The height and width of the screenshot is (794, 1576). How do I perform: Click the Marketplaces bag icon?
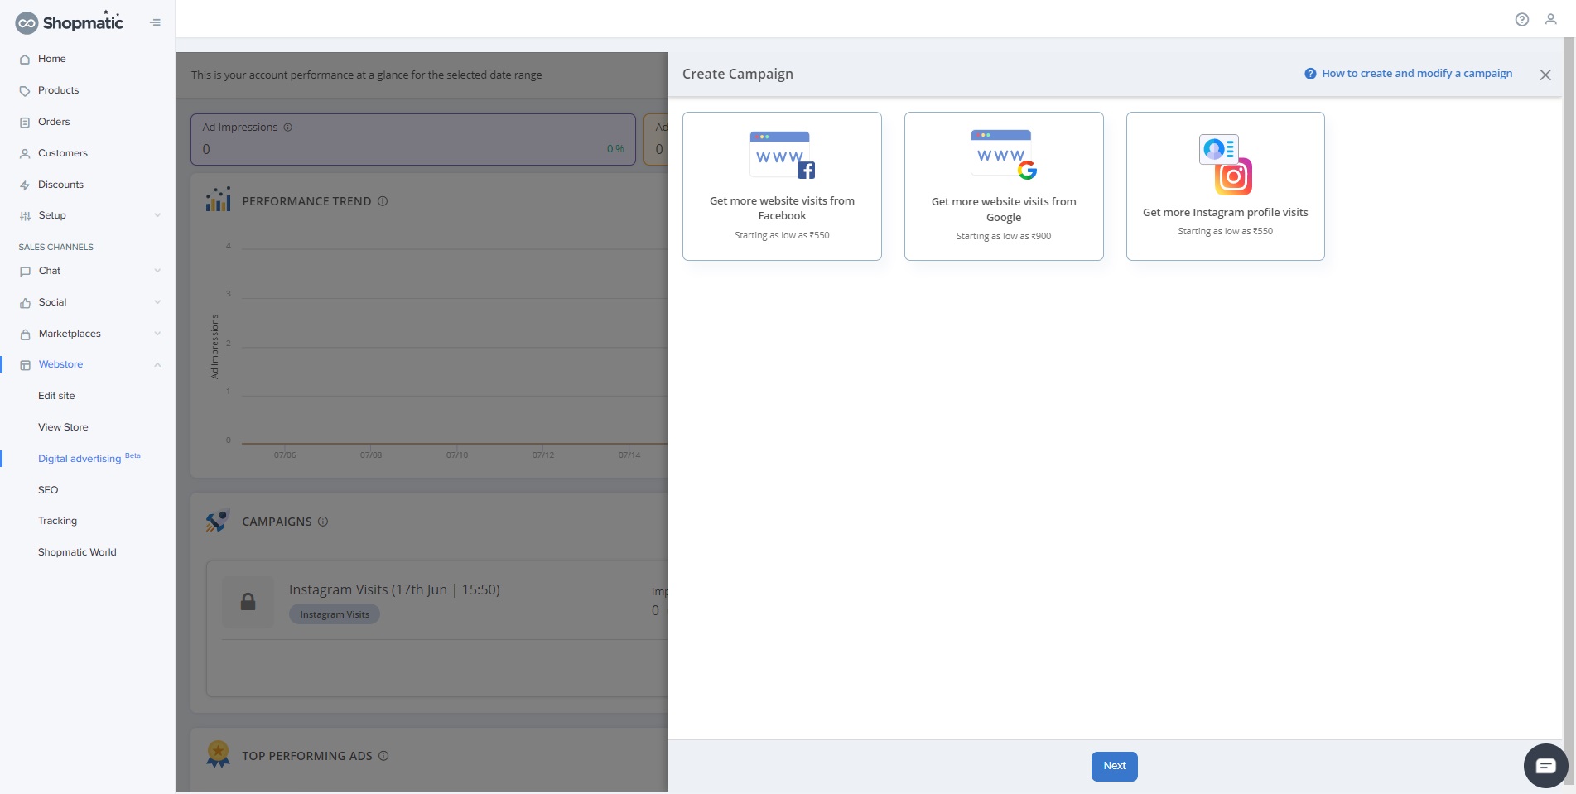pyautogui.click(x=25, y=334)
